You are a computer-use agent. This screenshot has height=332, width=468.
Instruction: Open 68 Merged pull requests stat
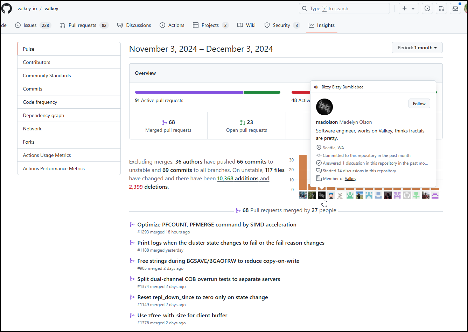pyautogui.click(x=168, y=126)
